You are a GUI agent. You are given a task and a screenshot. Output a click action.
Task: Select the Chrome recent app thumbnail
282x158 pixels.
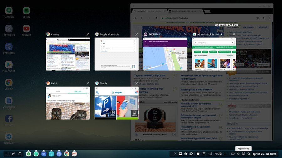click(x=68, y=54)
